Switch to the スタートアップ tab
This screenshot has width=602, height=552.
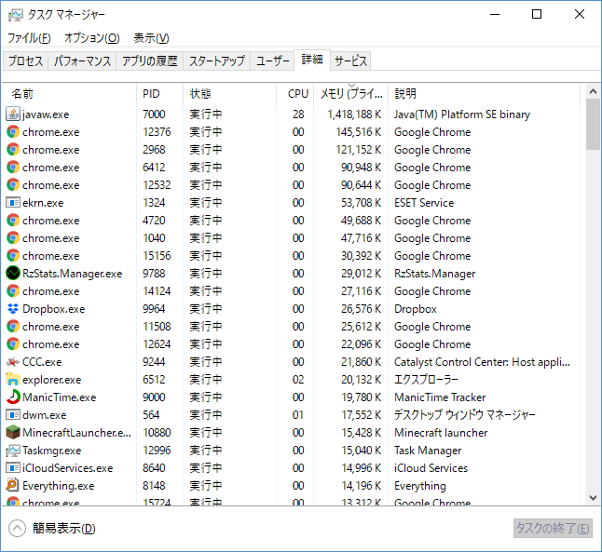(217, 61)
